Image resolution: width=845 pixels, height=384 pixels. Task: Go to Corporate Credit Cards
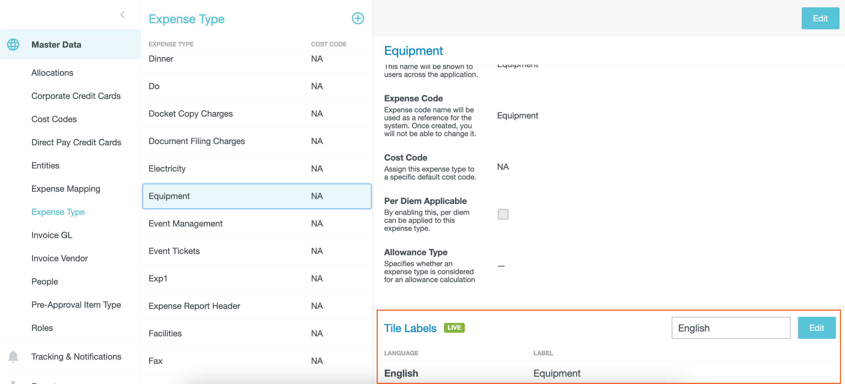pos(76,96)
